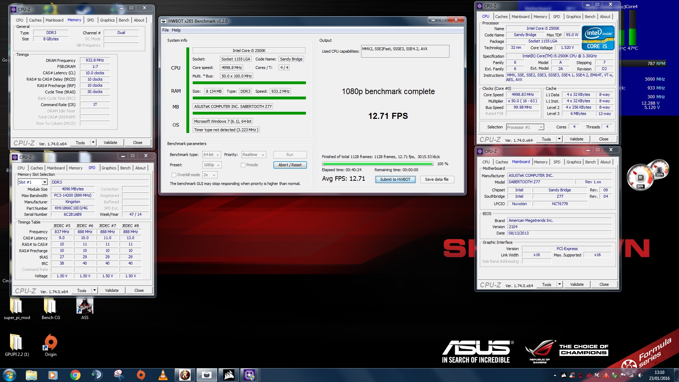
Task: Click the CPU usage meter desktop gadget
Action: point(640,177)
